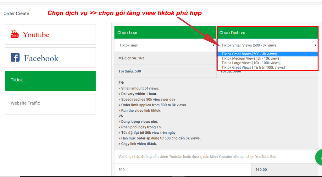Screen dimensions: 322x177
Task: Click the quantity field showing 500
Action: [183, 169]
